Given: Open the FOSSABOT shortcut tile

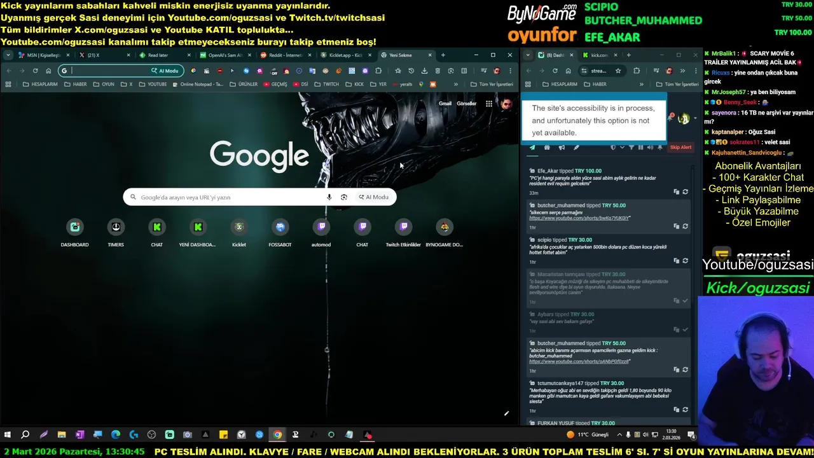Looking at the screenshot, I should [x=280, y=233].
